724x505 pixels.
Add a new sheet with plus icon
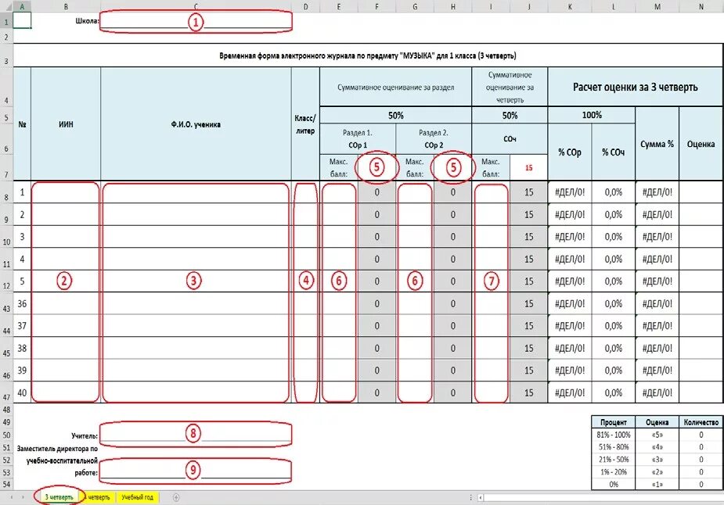[x=176, y=497]
